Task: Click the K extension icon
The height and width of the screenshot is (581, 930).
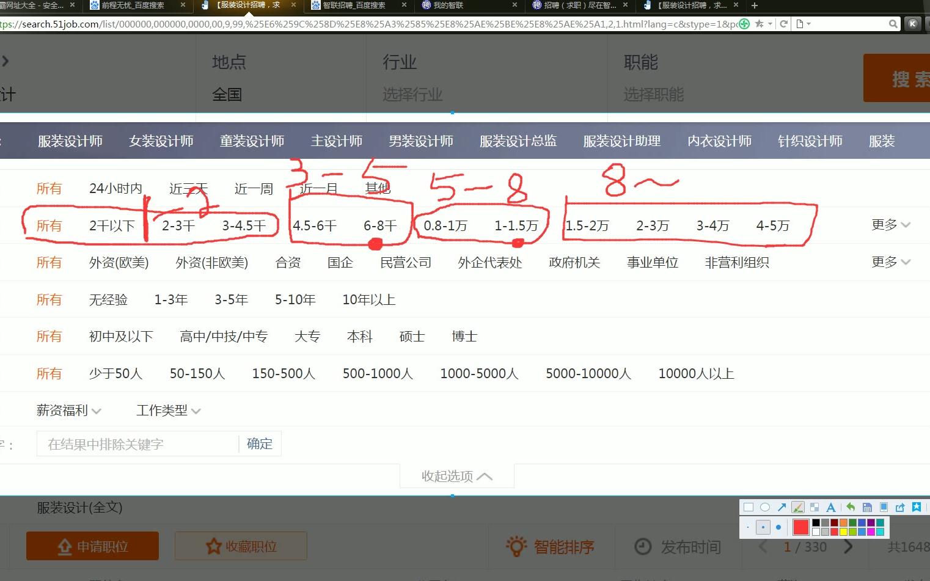Action: 913,24
